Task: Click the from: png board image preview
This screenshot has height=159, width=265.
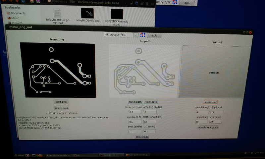Action: pos(57,70)
